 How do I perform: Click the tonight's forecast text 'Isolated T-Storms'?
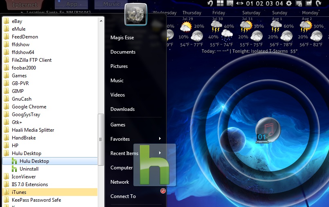[x=269, y=51]
